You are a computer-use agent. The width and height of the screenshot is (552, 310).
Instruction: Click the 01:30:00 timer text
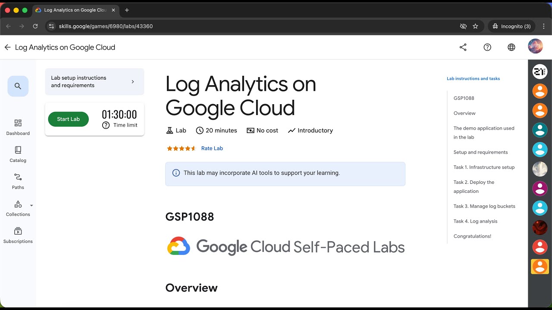(119, 115)
